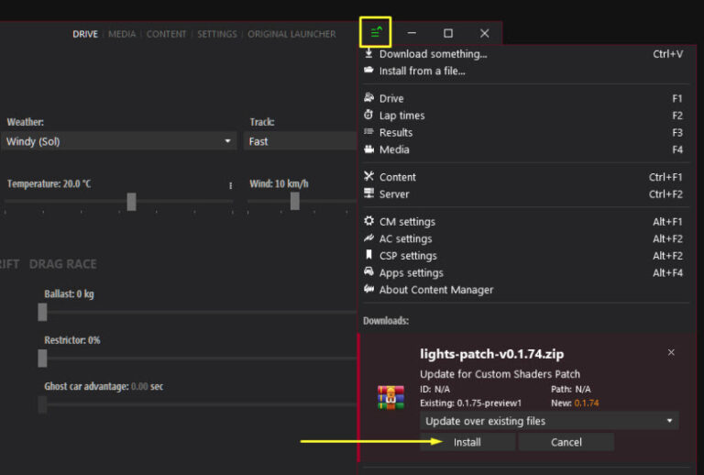
Task: Click the Lap times stopwatch icon
Action: (368, 116)
